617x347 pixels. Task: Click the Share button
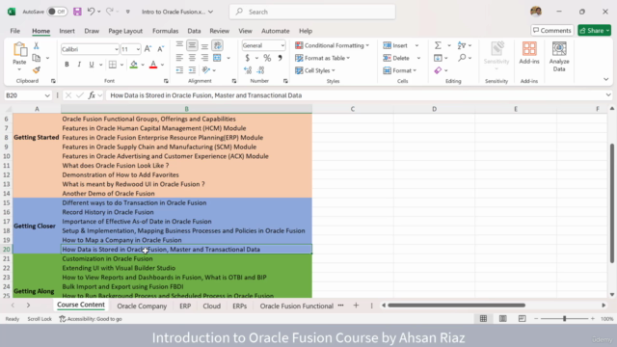click(594, 30)
